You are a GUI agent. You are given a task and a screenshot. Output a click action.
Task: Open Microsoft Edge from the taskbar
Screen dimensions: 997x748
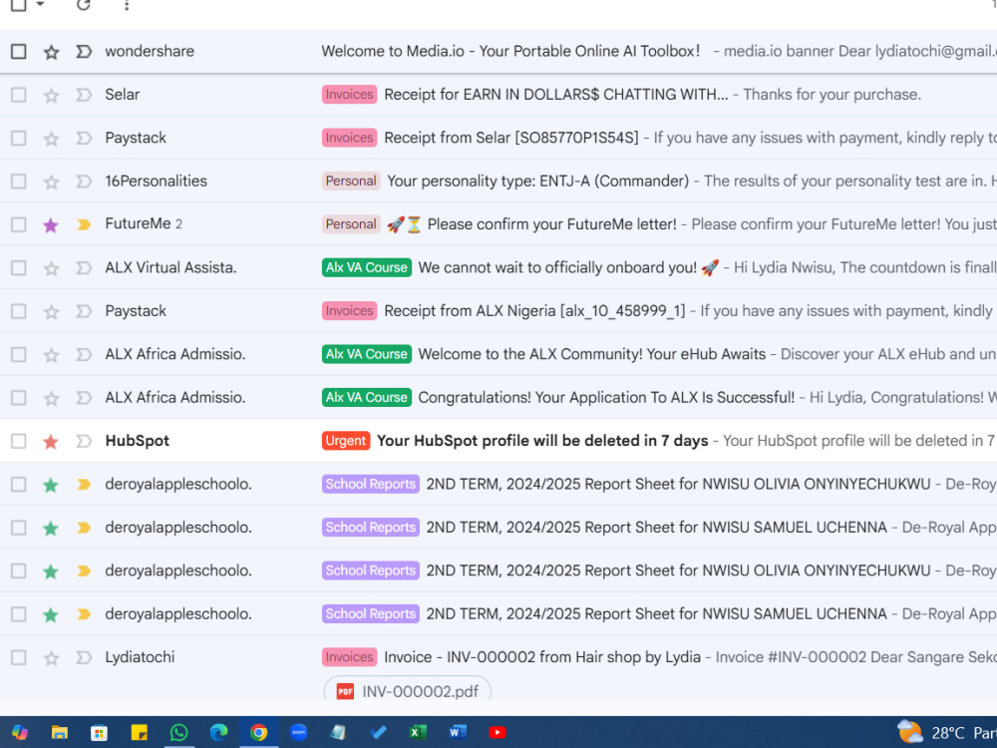[x=218, y=733]
